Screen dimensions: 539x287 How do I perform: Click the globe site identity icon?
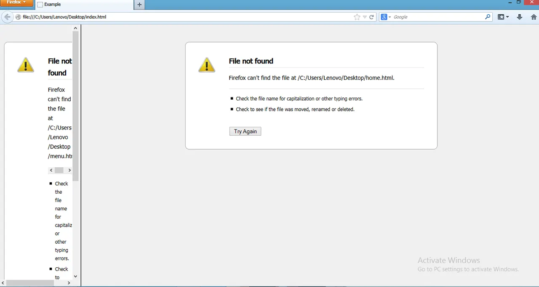coord(18,17)
